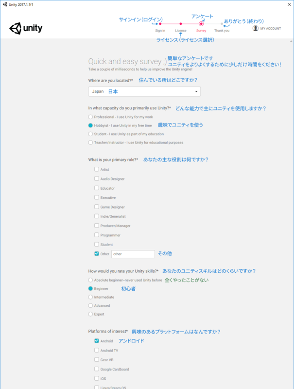Click 'How would you rate your Unity skills?*' label
The width and height of the screenshot is (294, 389).
(x=123, y=271)
